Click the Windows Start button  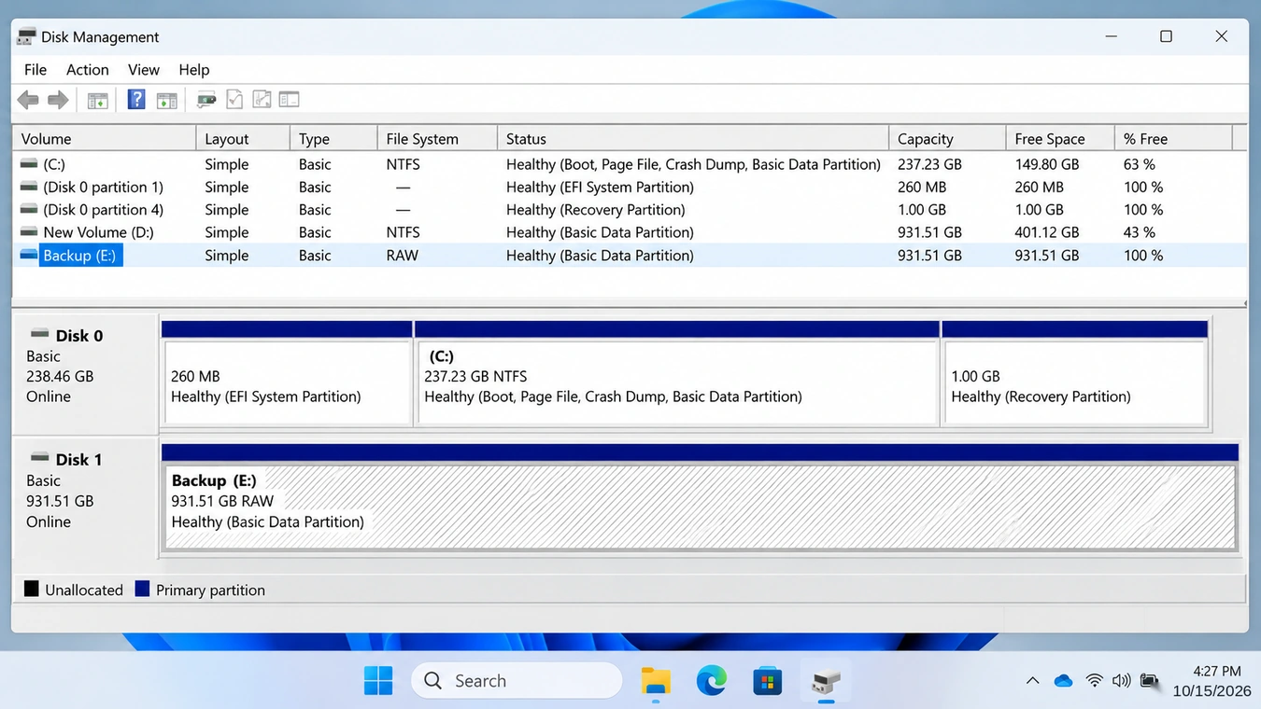tap(378, 681)
